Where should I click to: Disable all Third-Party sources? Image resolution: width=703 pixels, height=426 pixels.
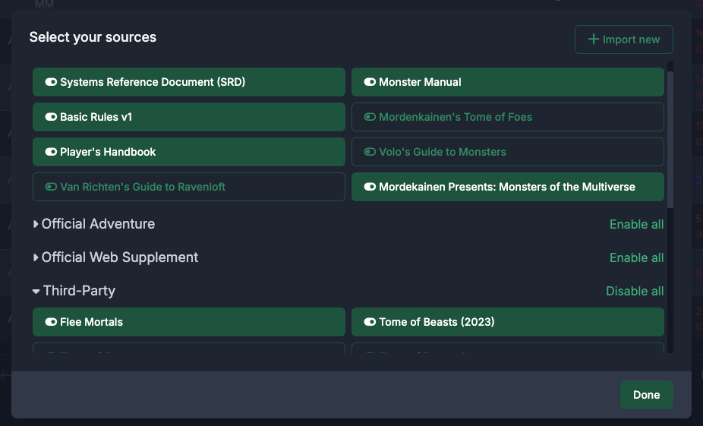click(635, 291)
